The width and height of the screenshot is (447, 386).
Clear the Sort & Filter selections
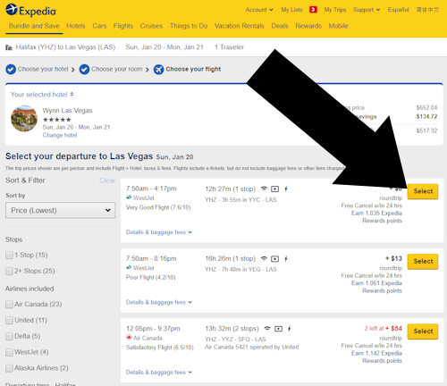tap(107, 180)
